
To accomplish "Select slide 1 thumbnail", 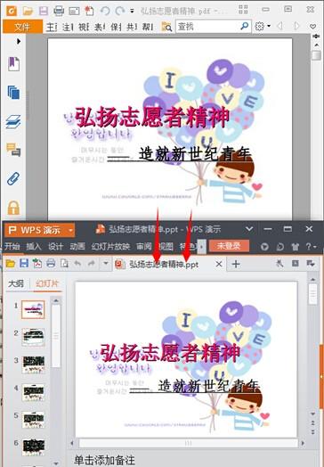I will pyautogui.click(x=33, y=310).
